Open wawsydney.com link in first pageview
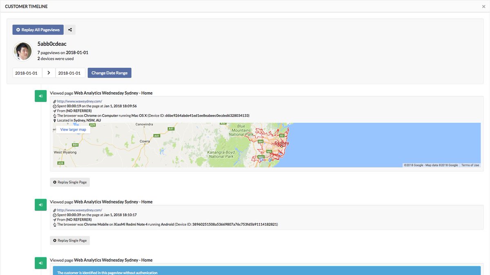This screenshot has width=490, height=275. click(79, 101)
